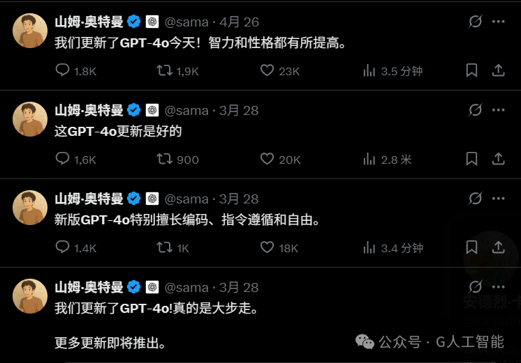Open more options on '这GPT-4o更新是好的' tweet

(x=499, y=110)
